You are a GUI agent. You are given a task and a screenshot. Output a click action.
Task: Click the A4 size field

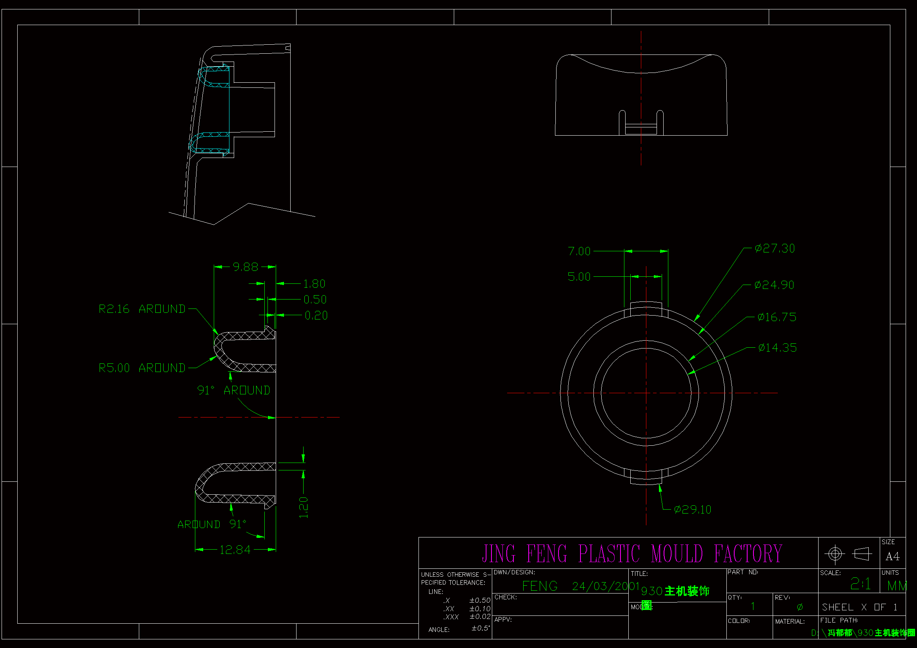(892, 556)
